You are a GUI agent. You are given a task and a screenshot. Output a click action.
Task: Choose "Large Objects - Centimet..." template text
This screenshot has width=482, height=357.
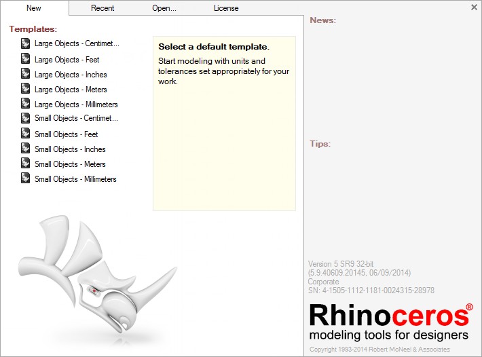77,43
